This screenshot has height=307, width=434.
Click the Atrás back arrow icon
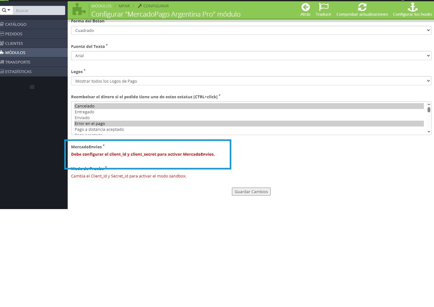point(305,7)
